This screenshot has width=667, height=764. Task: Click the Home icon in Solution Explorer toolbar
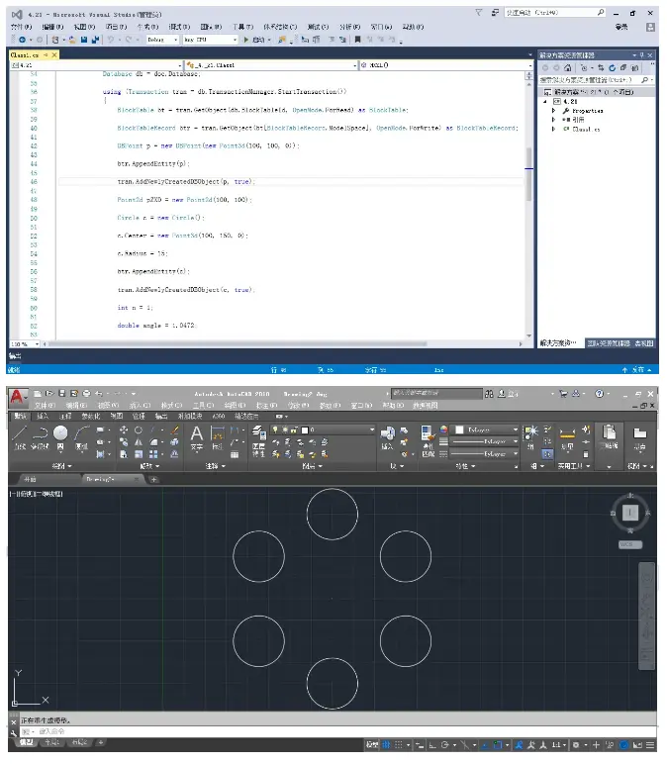[568, 67]
